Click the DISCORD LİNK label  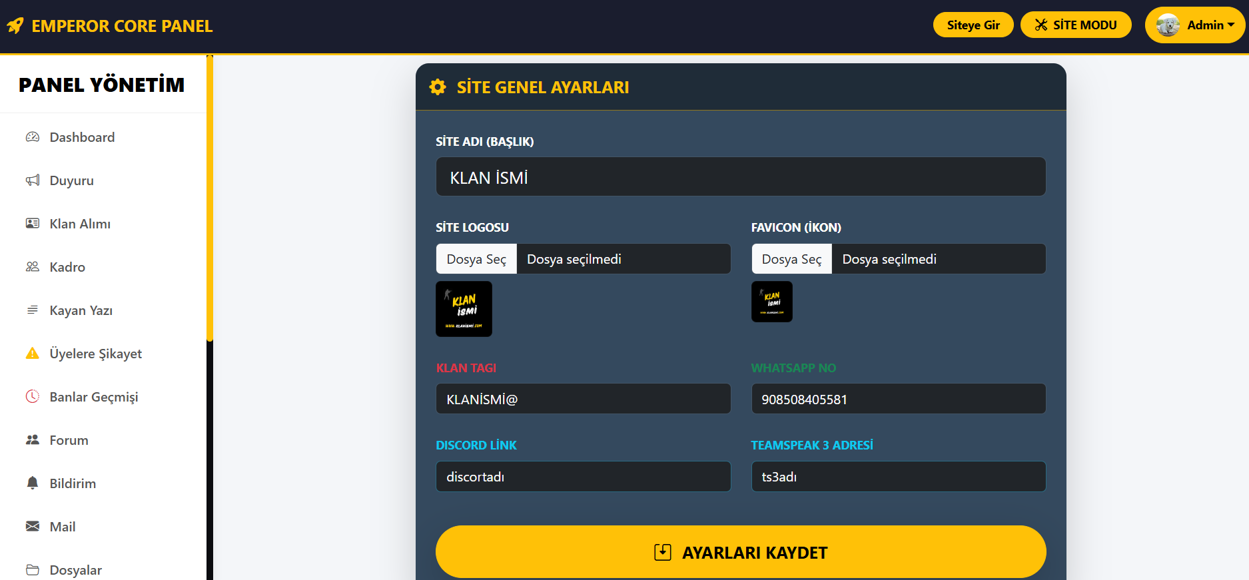[476, 445]
